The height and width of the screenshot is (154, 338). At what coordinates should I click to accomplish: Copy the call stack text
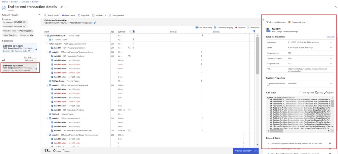point(319,93)
